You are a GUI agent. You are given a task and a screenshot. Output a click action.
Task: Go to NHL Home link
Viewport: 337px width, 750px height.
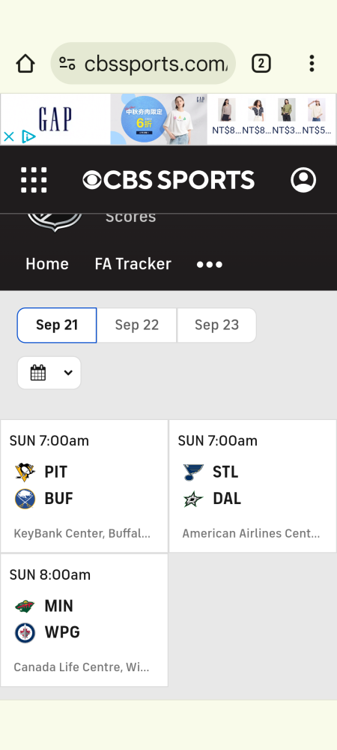pyautogui.click(x=46, y=264)
